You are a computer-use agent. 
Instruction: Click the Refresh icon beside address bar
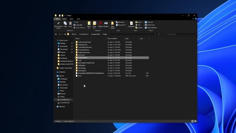(159, 34)
